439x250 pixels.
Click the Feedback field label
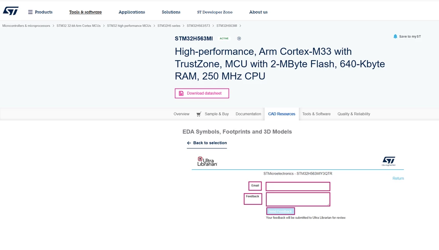253,196
